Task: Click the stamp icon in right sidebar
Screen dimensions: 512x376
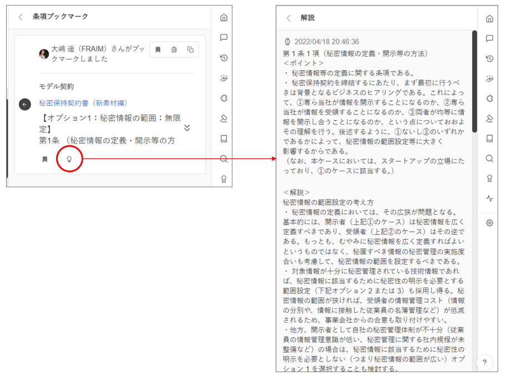Action: (489, 119)
